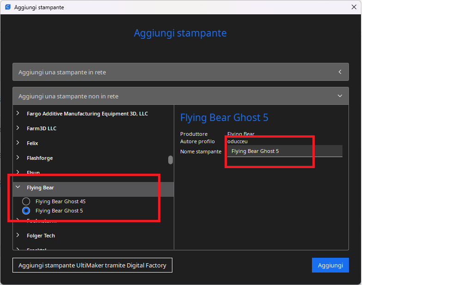Click the 'Nome stampante' text field
Screen dimensions: 452x285
[x=284, y=151]
